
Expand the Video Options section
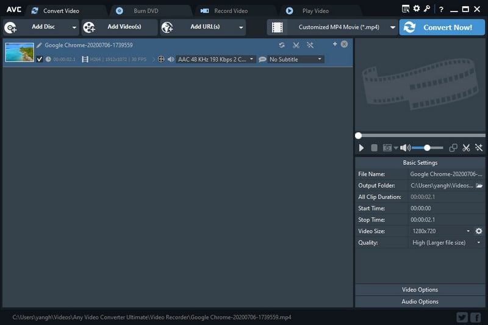(x=420, y=290)
